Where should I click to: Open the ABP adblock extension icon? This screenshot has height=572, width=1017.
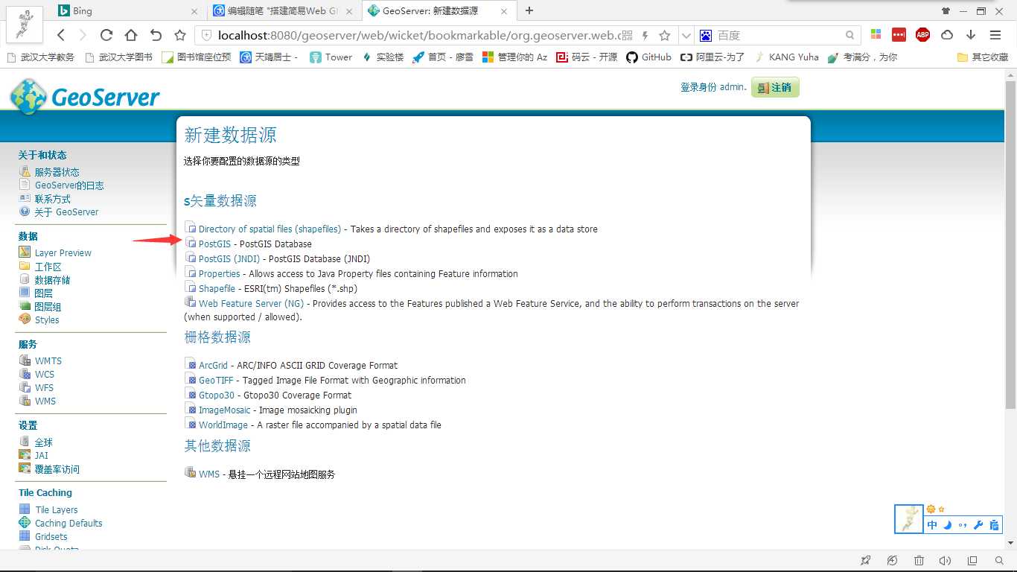(x=923, y=35)
